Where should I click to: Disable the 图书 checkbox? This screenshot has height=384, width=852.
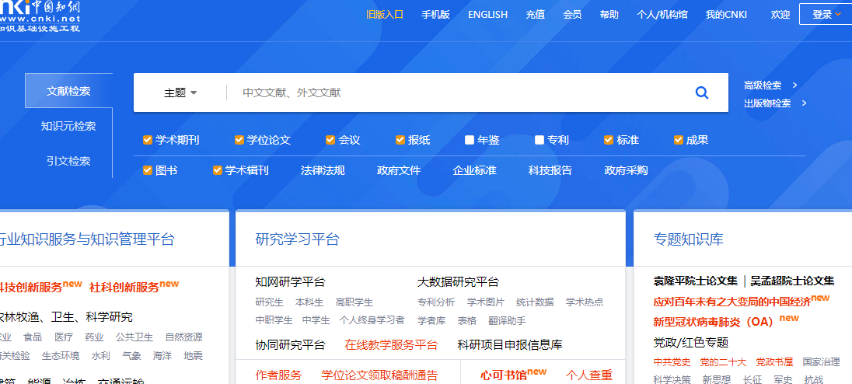[148, 170]
